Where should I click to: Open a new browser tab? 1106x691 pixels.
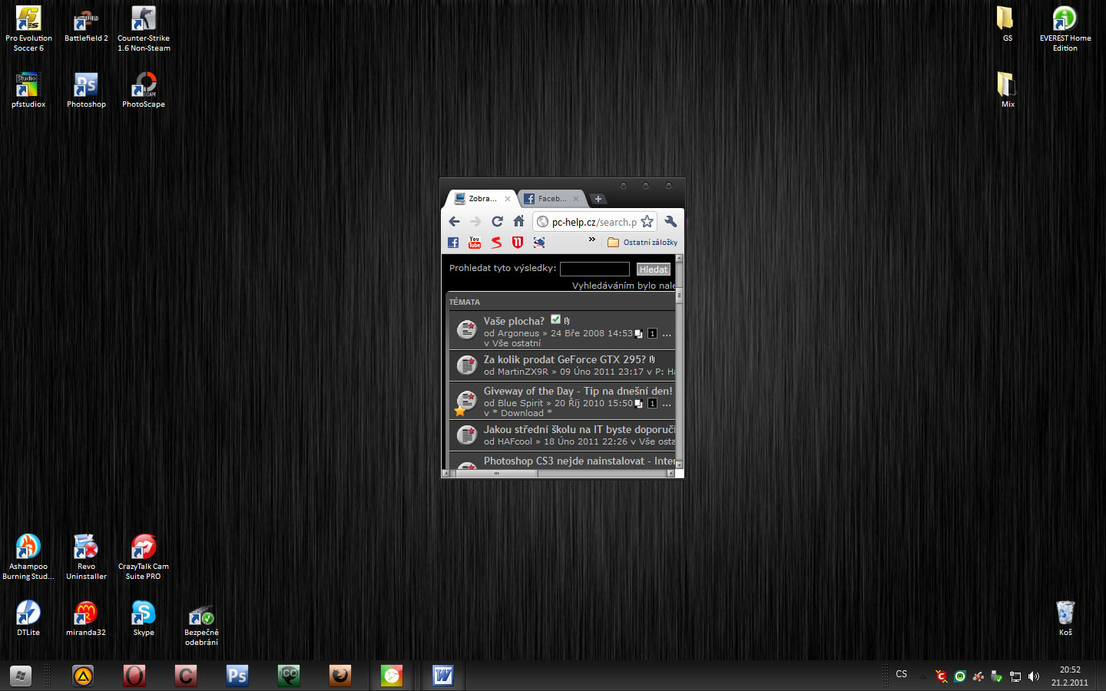598,199
